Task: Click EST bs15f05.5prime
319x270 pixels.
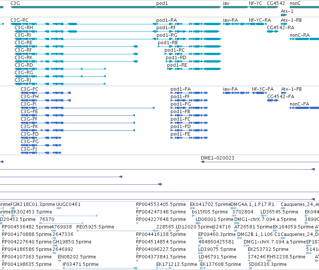Action: [210, 212]
